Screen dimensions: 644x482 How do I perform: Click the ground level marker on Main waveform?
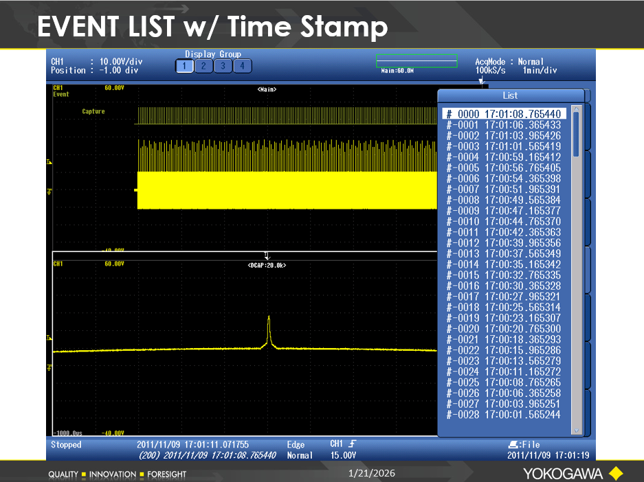click(x=49, y=192)
